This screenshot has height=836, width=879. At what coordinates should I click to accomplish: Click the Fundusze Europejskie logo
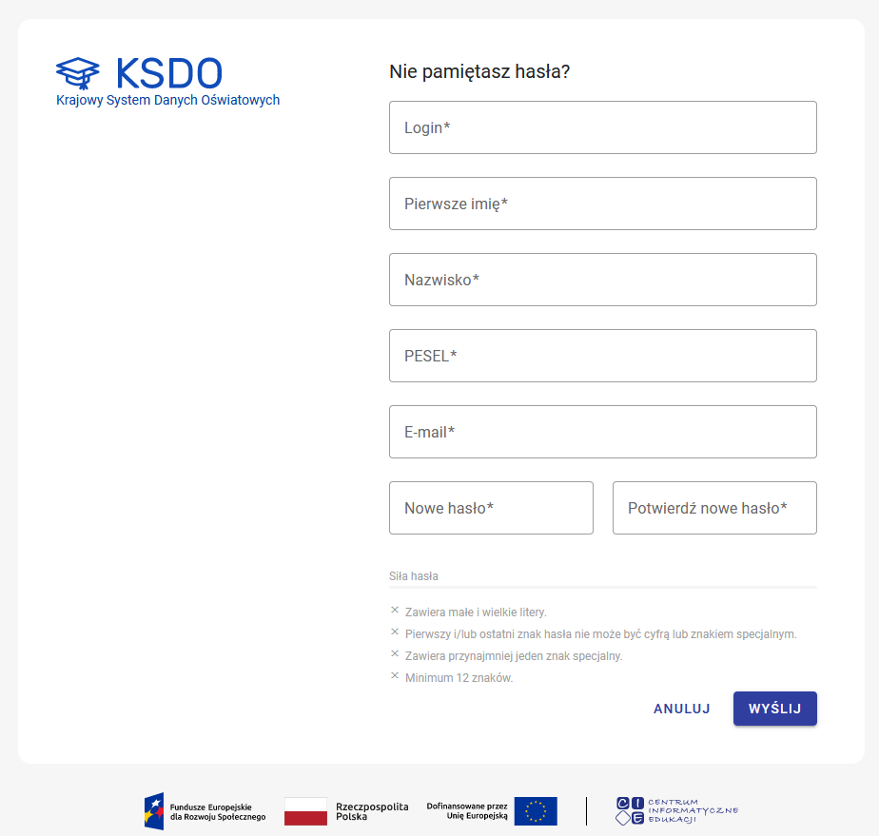pyautogui.click(x=205, y=811)
